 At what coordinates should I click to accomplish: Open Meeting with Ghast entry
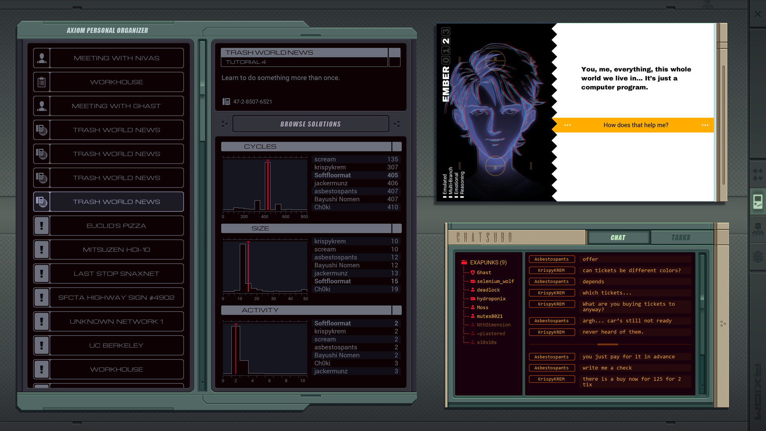pos(116,106)
